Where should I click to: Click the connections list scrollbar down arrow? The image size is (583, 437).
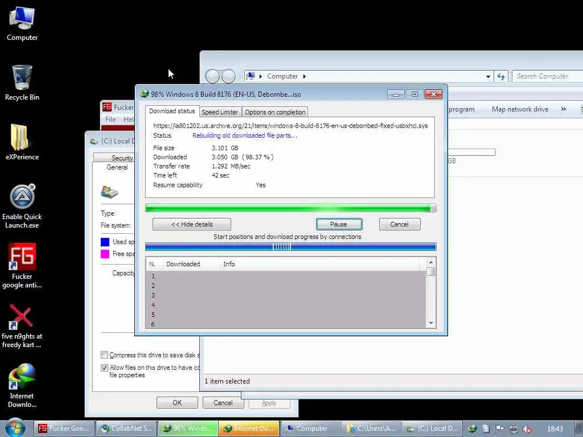pyautogui.click(x=431, y=323)
